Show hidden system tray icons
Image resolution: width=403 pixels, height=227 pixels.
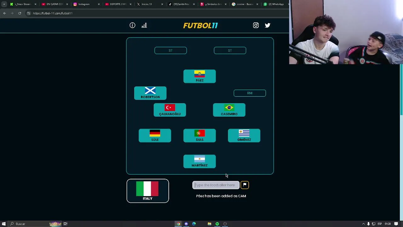click(363, 224)
